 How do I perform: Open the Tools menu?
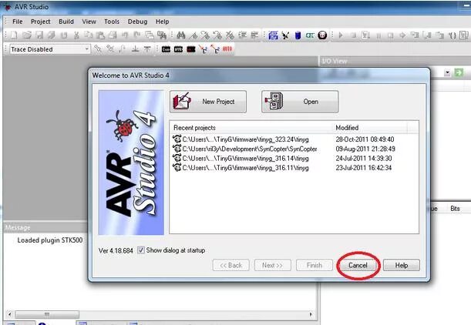[x=112, y=22]
